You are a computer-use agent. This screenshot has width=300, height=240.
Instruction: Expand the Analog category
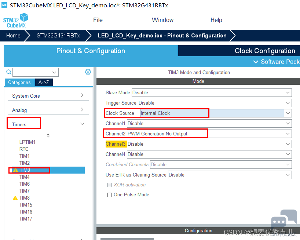(48, 110)
